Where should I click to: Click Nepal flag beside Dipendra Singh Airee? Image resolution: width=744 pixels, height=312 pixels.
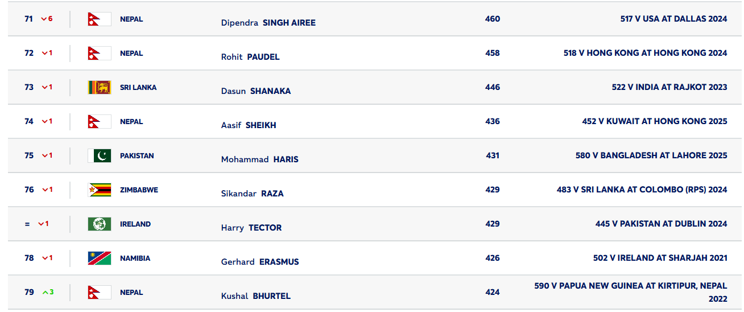[x=99, y=19]
